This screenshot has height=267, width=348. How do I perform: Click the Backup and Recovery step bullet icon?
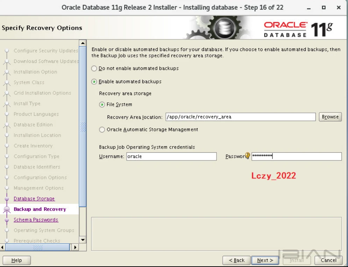click(7, 209)
